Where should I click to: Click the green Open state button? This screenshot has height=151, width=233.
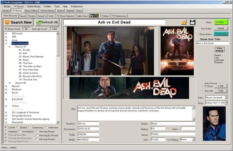[x=221, y=22]
